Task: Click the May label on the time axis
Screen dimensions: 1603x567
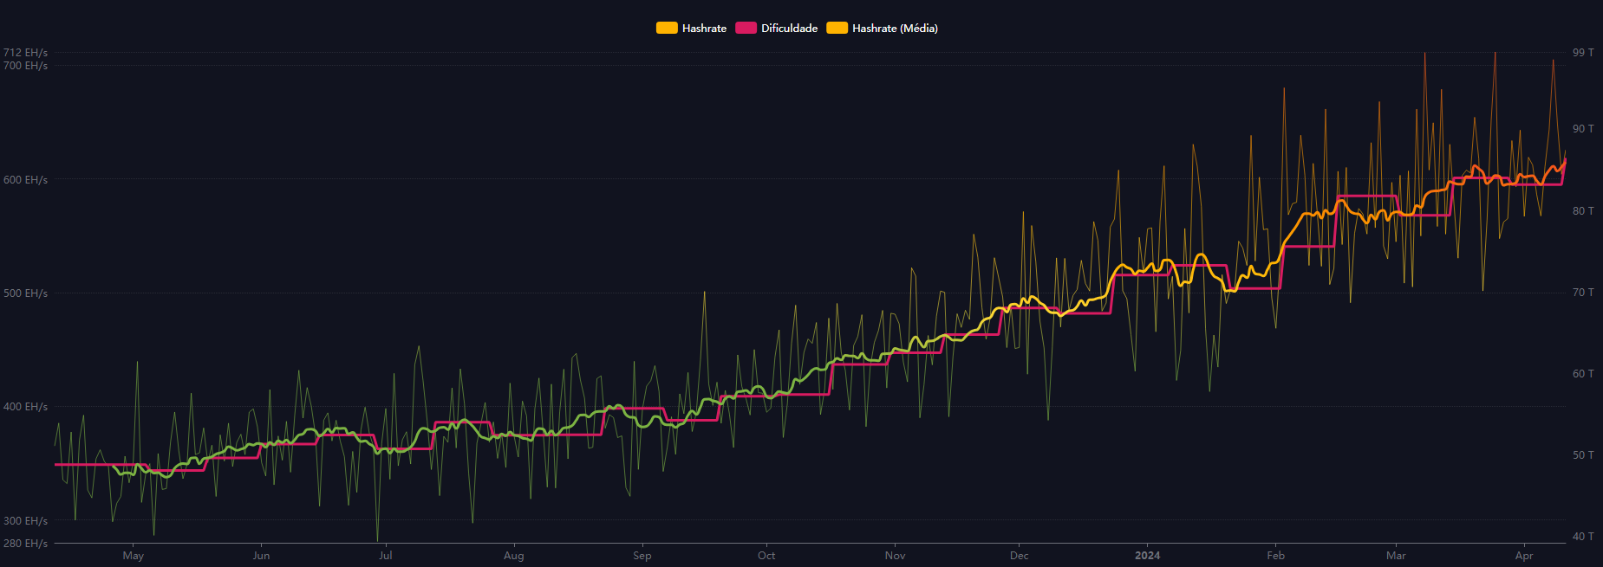Action: pos(133,556)
